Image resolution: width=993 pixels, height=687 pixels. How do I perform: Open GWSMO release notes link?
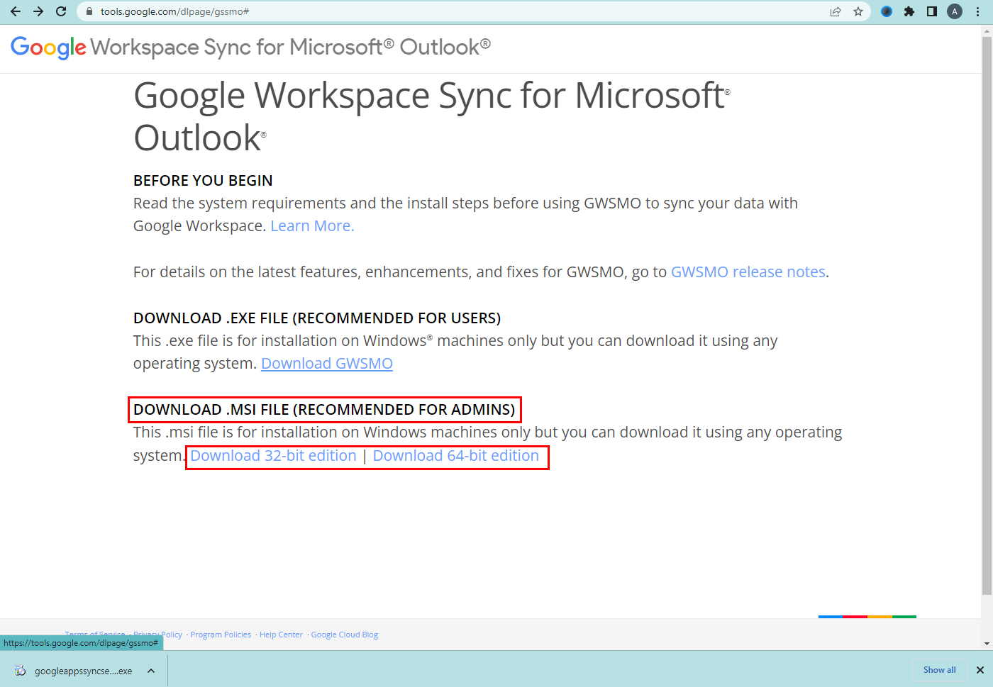748,272
